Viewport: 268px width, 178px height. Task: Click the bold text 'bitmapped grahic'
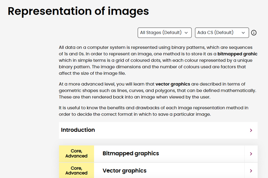(x=237, y=54)
